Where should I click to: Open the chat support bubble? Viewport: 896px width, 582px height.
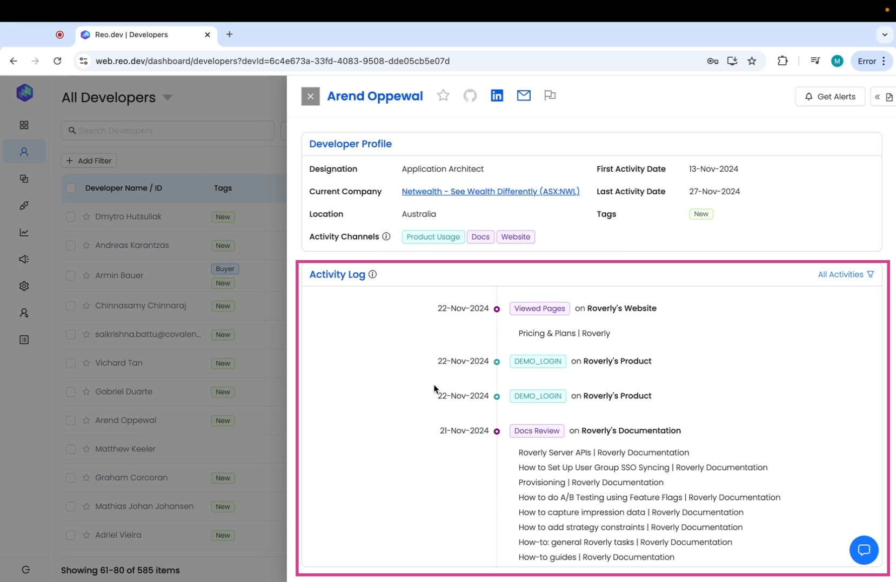(x=863, y=550)
